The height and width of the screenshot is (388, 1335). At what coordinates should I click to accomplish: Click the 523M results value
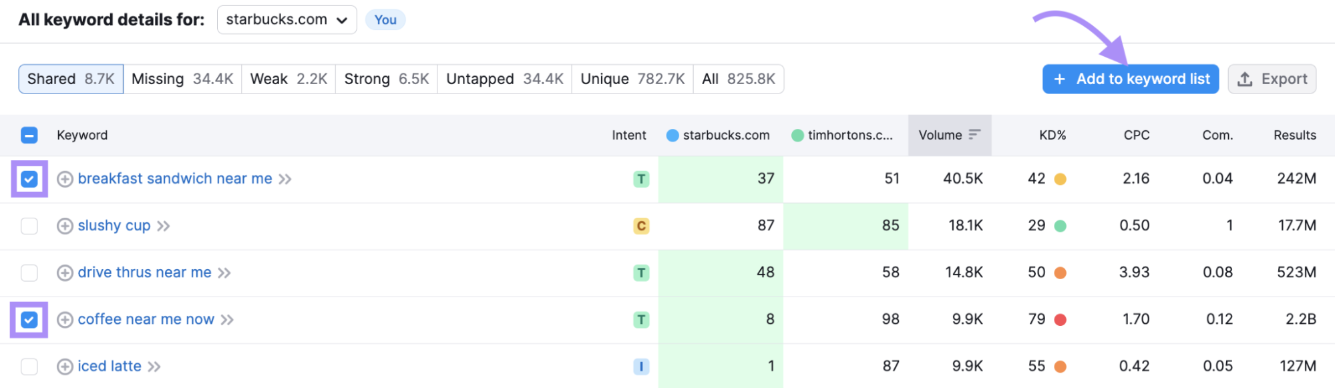point(1297,272)
